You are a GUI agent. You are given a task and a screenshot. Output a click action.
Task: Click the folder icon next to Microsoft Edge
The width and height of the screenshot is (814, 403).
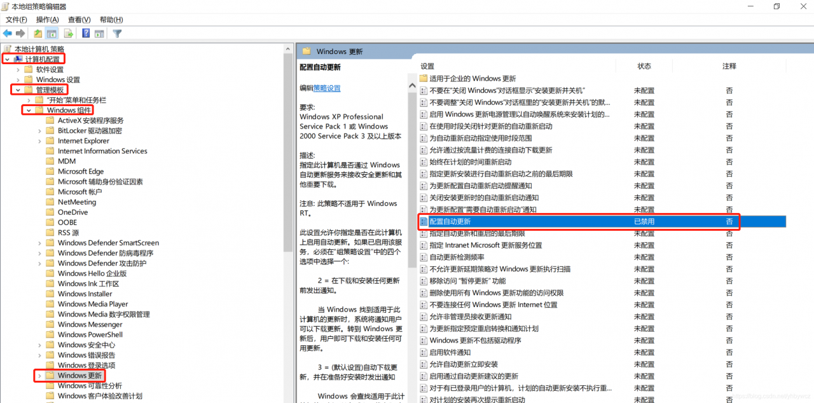point(50,172)
